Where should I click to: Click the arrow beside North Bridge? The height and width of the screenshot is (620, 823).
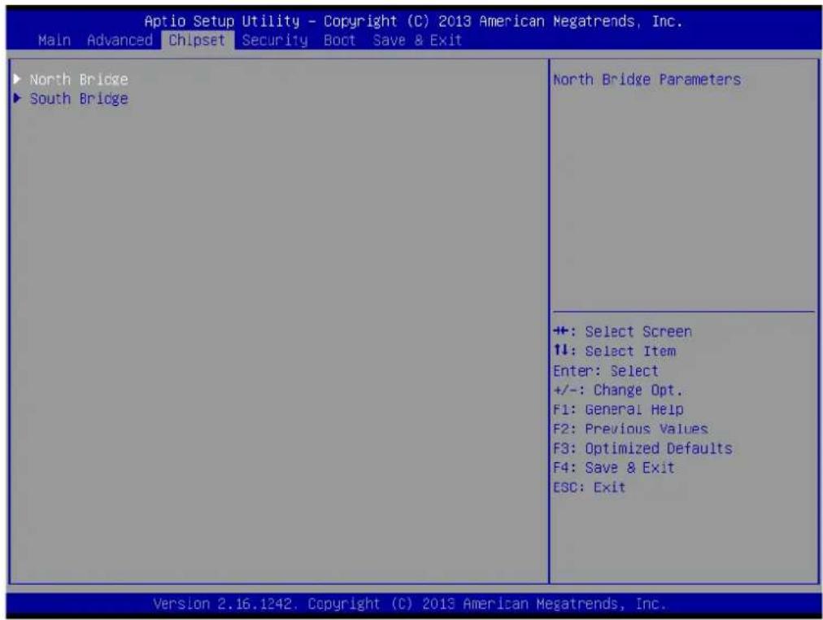coord(17,79)
